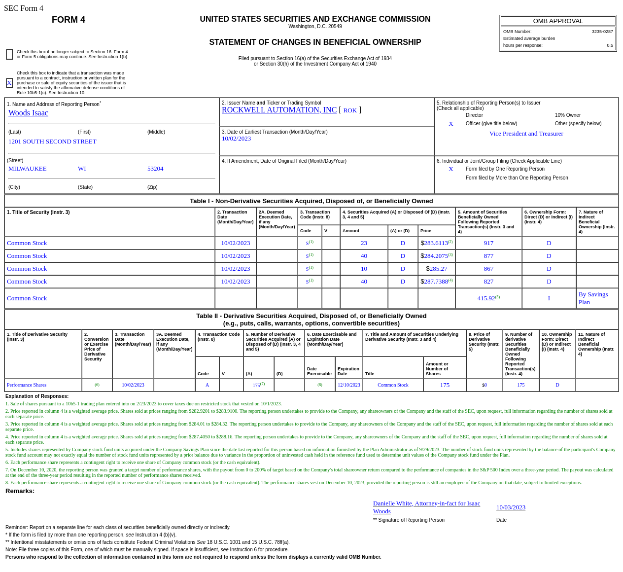Click the zip code 53204
623x572 pixels.
point(155,169)
